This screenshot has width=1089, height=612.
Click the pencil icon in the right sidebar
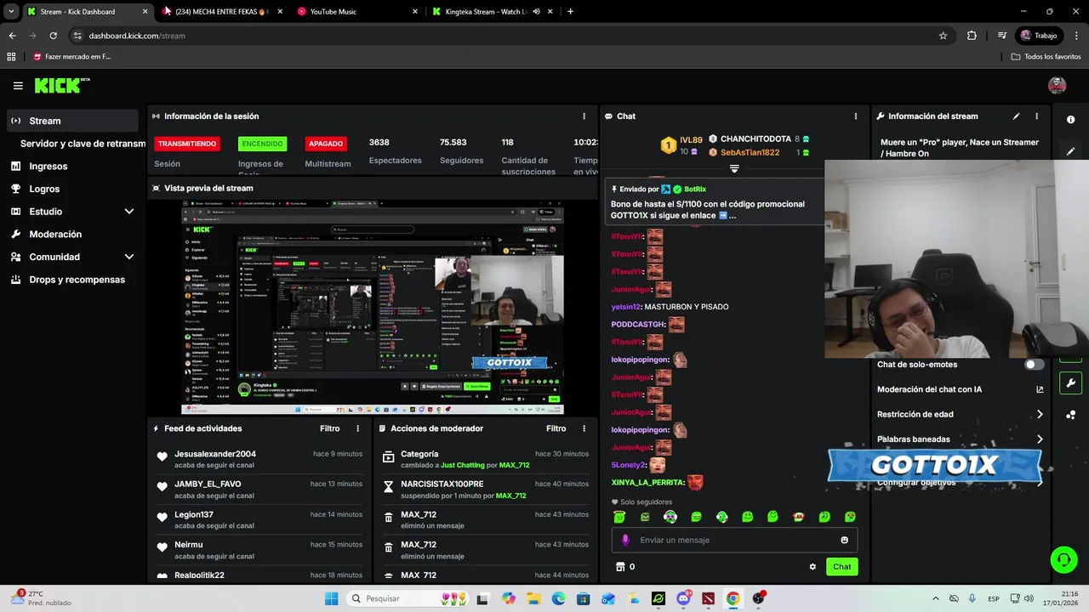click(x=1070, y=151)
